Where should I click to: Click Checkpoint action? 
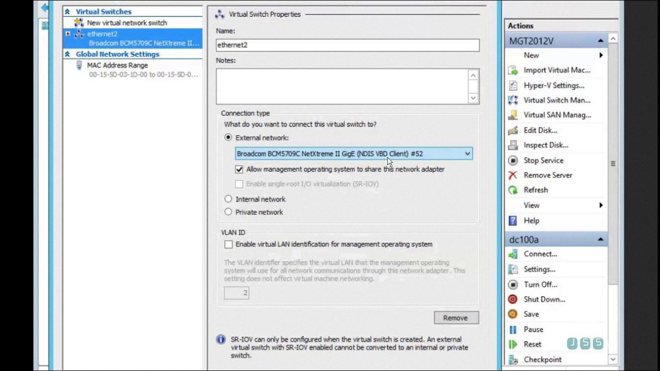click(542, 360)
